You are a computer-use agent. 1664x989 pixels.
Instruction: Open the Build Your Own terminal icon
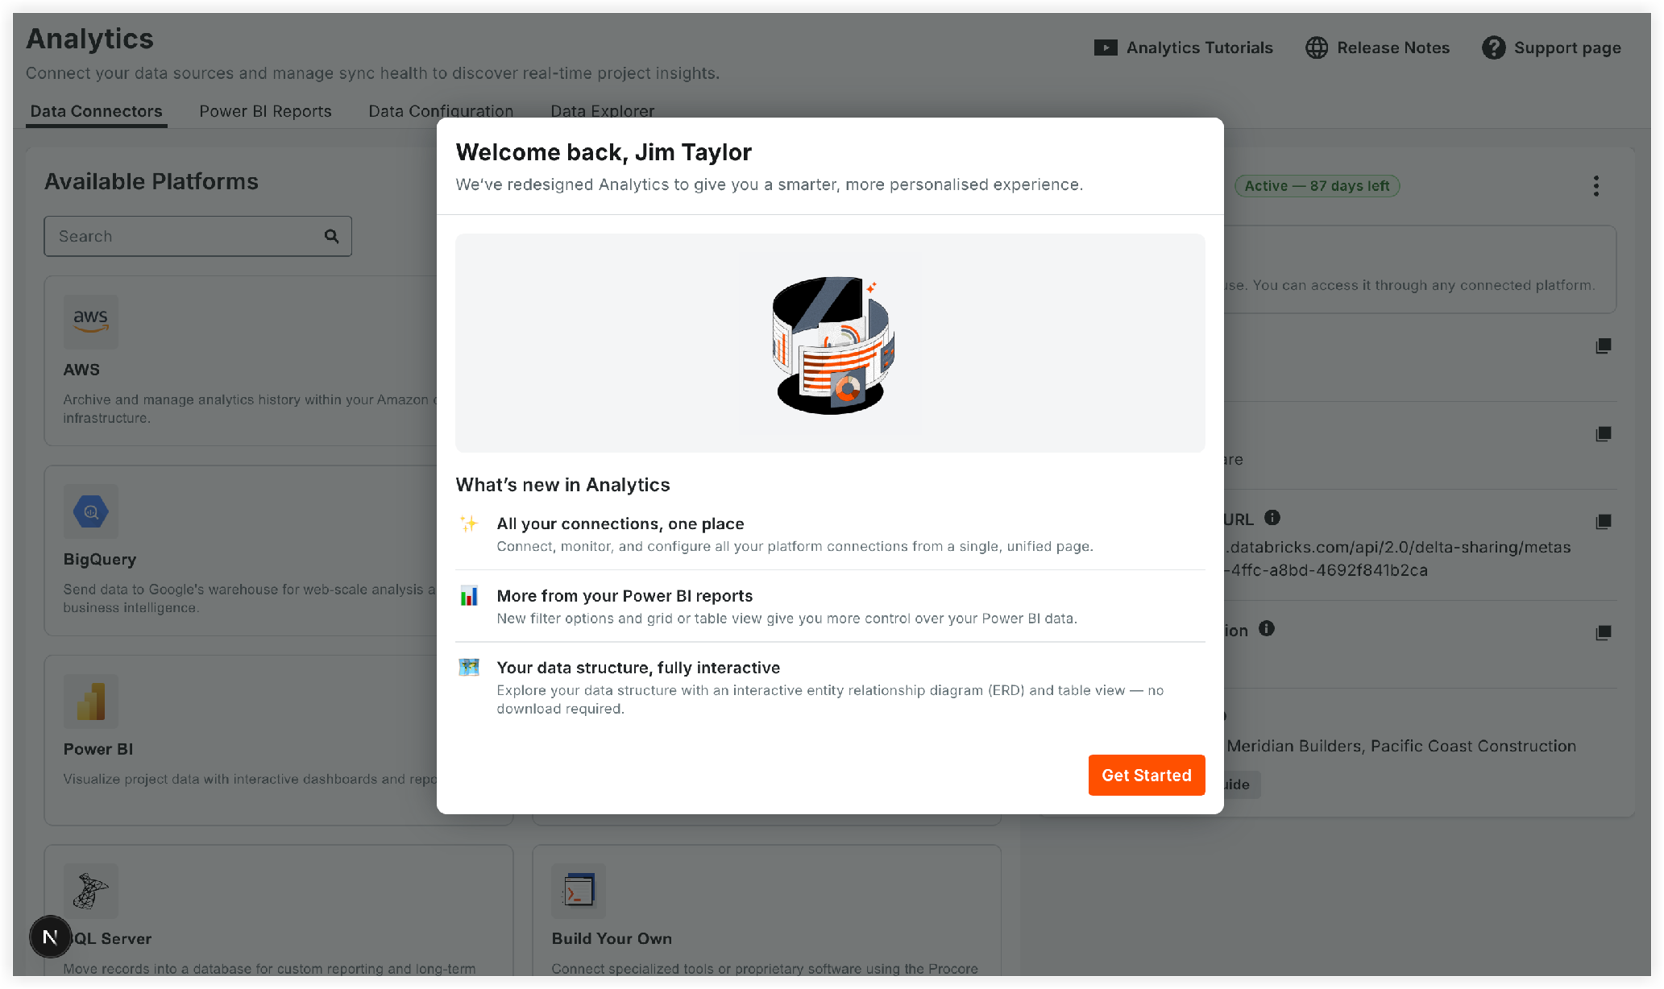click(x=579, y=891)
